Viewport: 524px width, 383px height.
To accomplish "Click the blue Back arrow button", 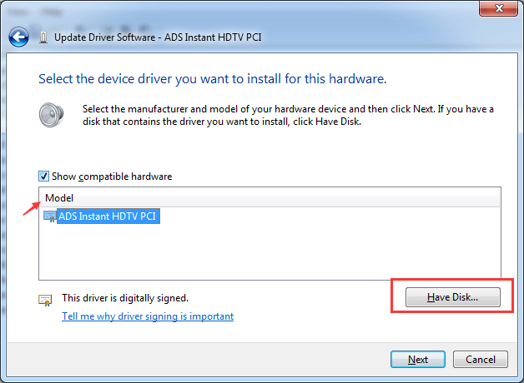I will click(x=18, y=37).
